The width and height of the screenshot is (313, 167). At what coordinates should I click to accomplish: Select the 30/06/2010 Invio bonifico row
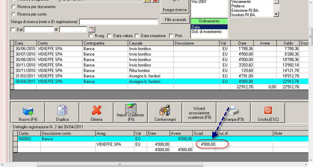[159, 49]
